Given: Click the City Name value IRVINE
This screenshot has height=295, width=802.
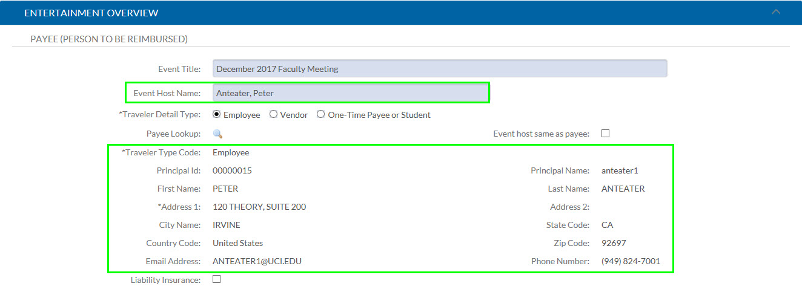Looking at the screenshot, I should [x=227, y=225].
